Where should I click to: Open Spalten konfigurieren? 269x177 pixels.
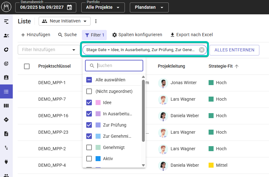pos(137,35)
